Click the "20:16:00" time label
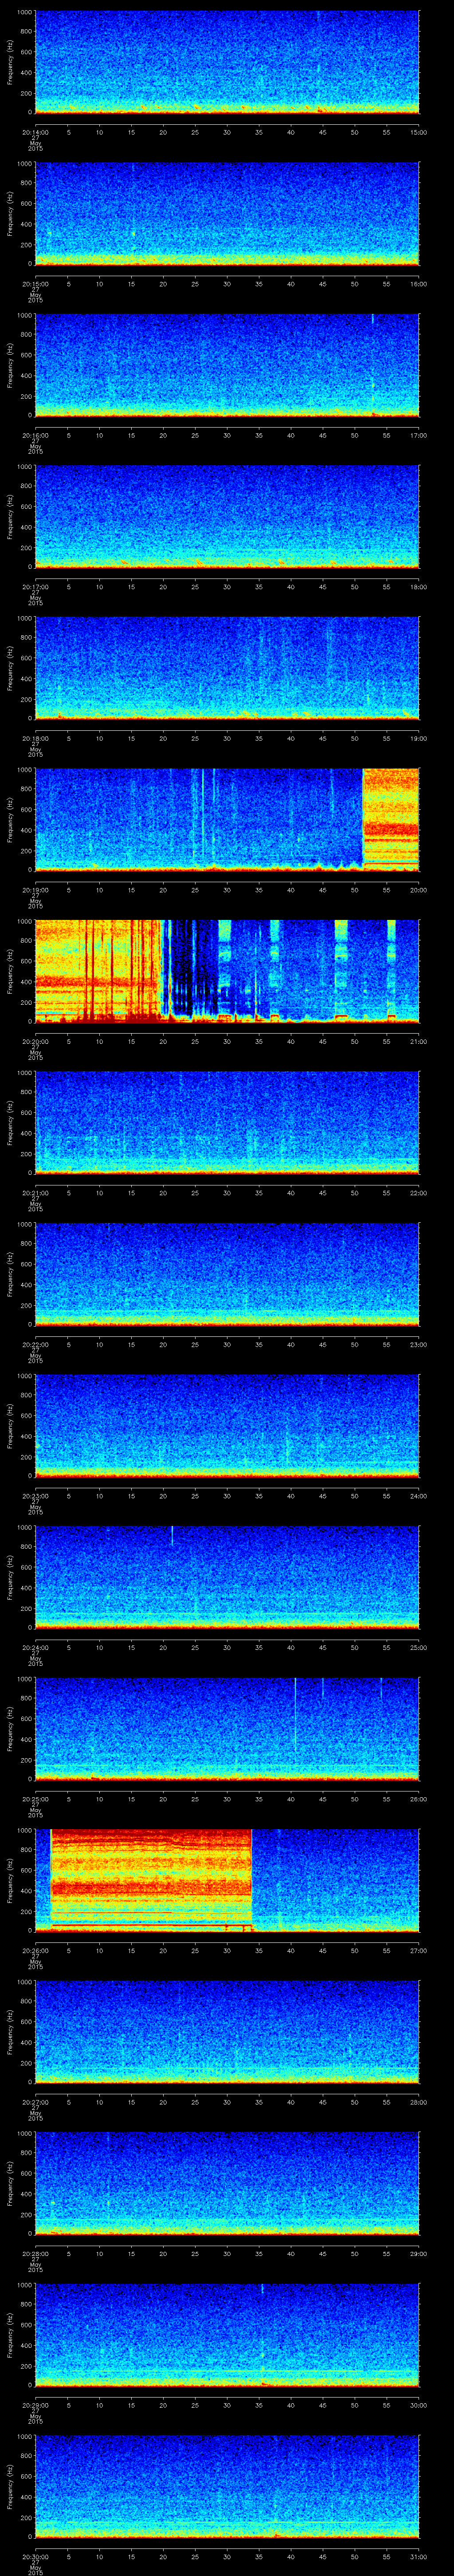The height and width of the screenshot is (2576, 454). tap(35, 435)
